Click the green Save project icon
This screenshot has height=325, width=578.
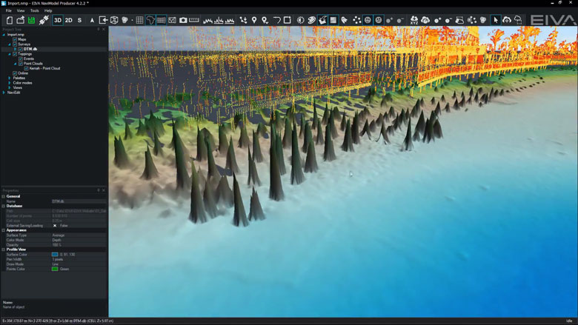point(30,20)
